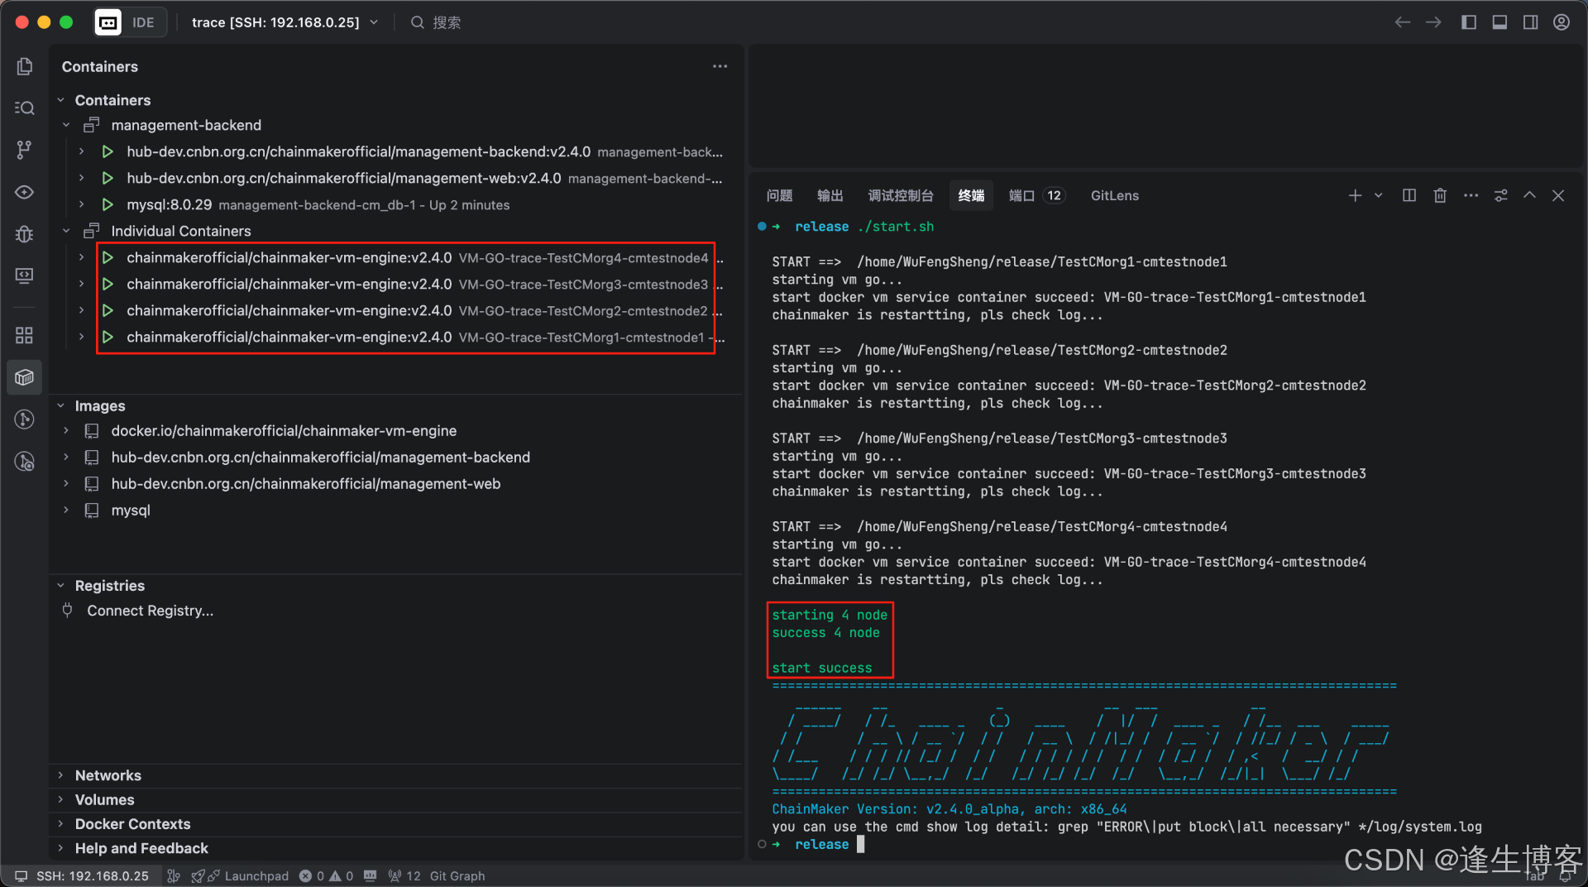Select the Containers (Docker) view icon
1588x887 pixels.
pos(25,377)
